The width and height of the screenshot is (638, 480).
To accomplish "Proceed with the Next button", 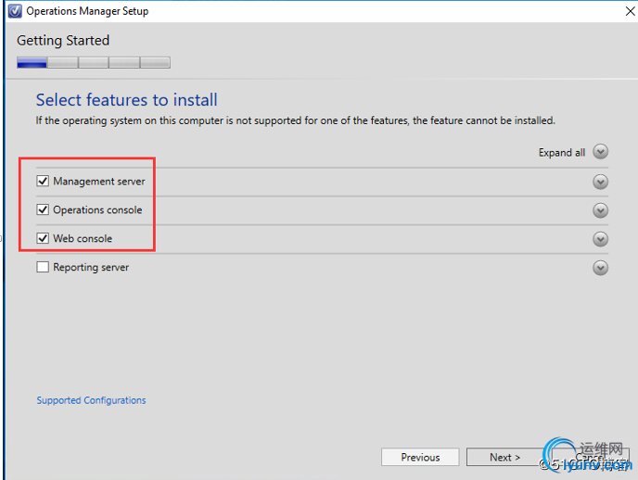I will [504, 457].
